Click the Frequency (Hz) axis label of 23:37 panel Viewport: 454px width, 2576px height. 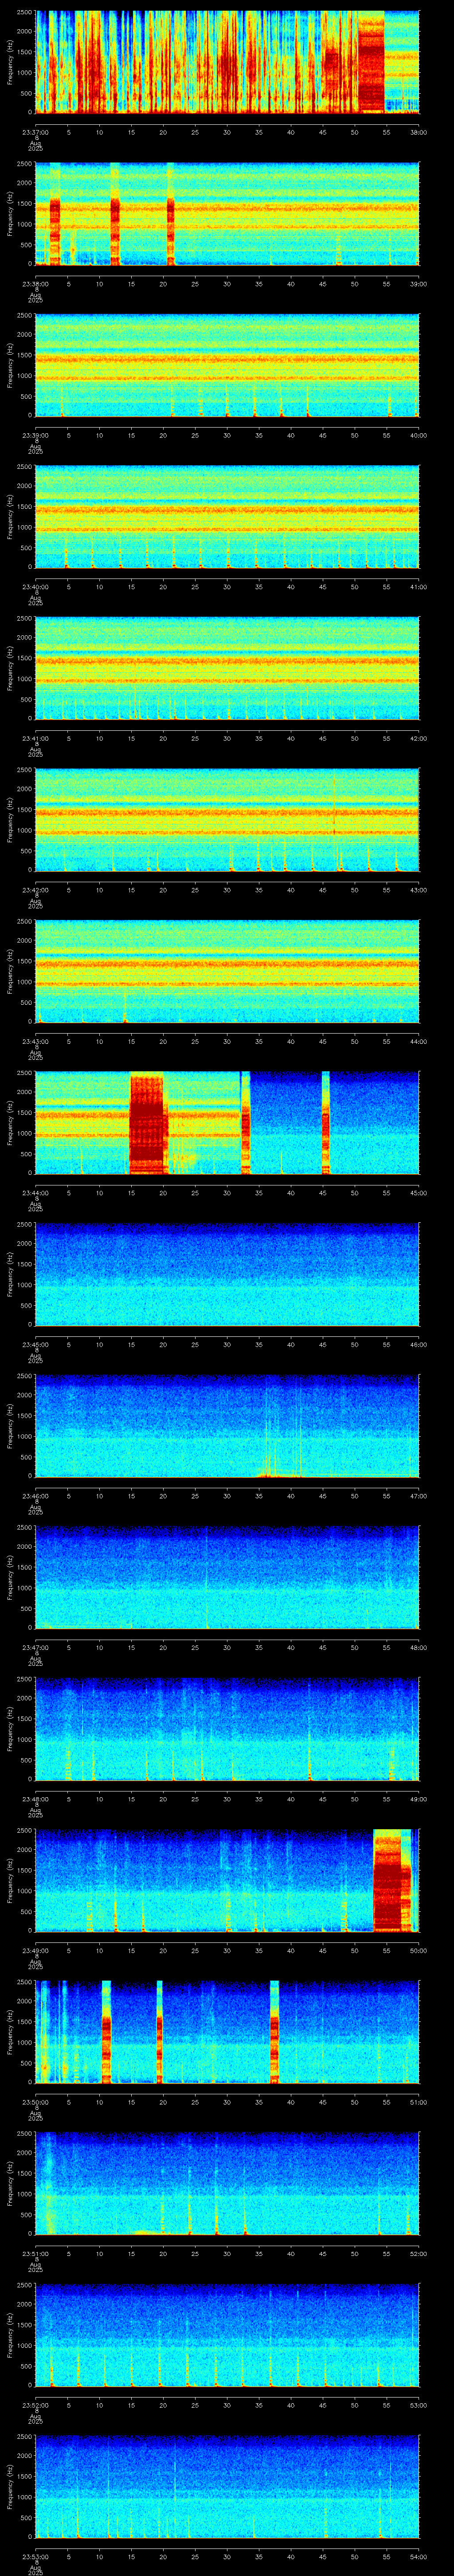click(x=10, y=62)
